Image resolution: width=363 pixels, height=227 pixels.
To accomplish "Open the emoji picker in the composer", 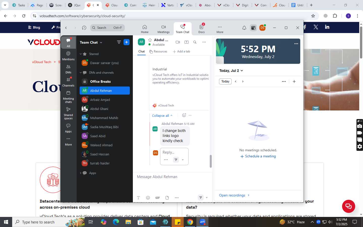I will click(x=148, y=198).
